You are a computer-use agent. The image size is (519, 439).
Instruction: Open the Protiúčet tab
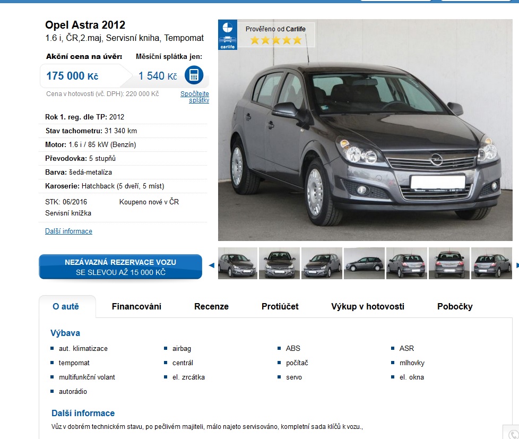pos(280,307)
